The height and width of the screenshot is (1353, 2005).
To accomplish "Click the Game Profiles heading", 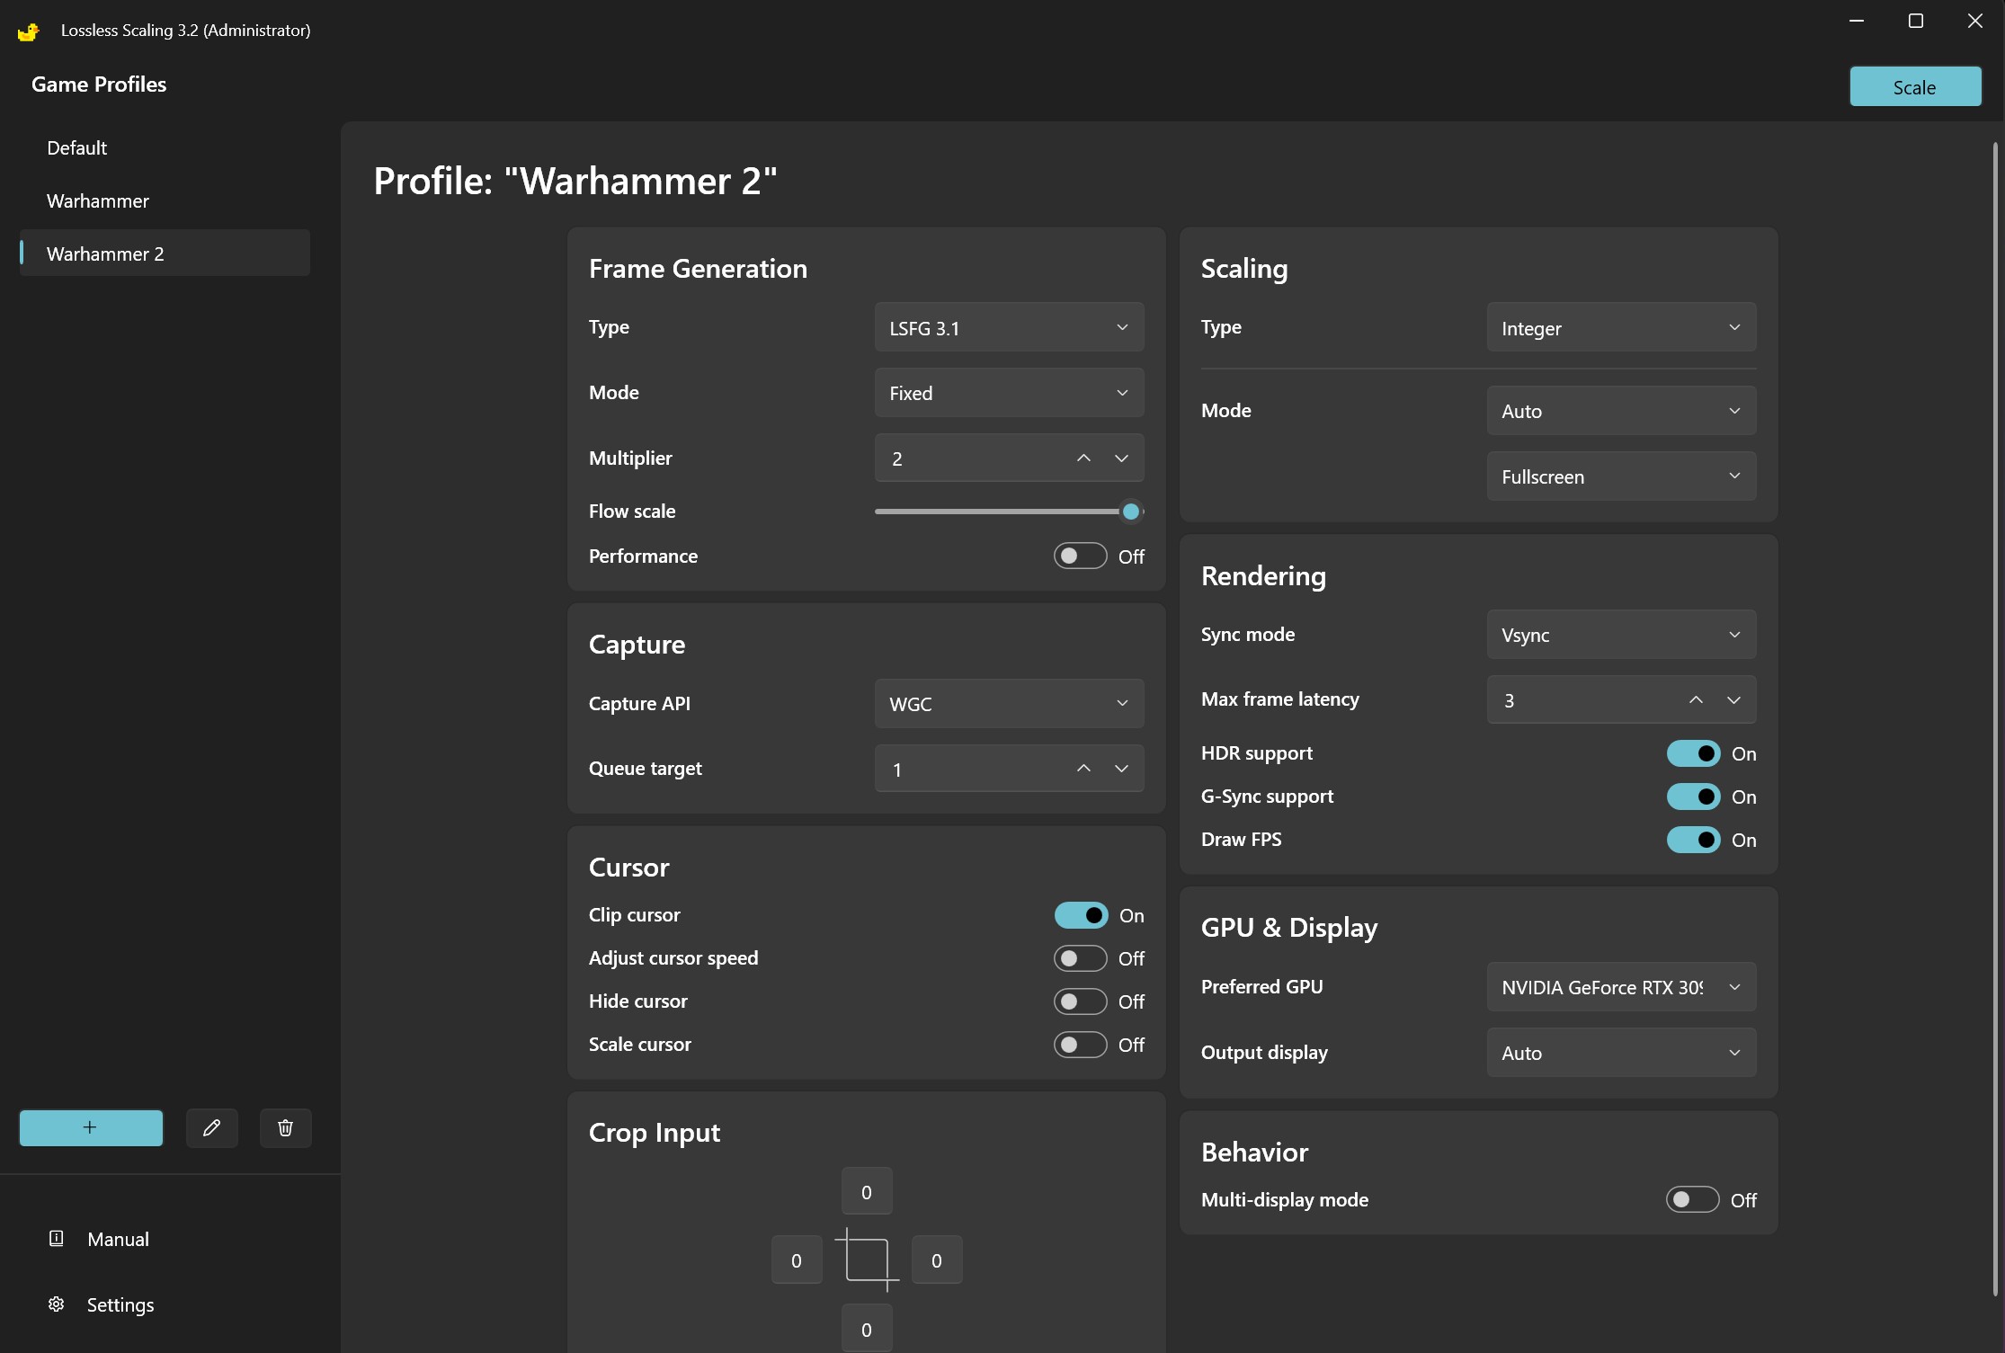I will [x=99, y=84].
